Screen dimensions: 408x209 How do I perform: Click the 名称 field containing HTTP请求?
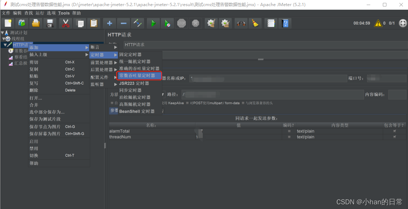pos(265,45)
